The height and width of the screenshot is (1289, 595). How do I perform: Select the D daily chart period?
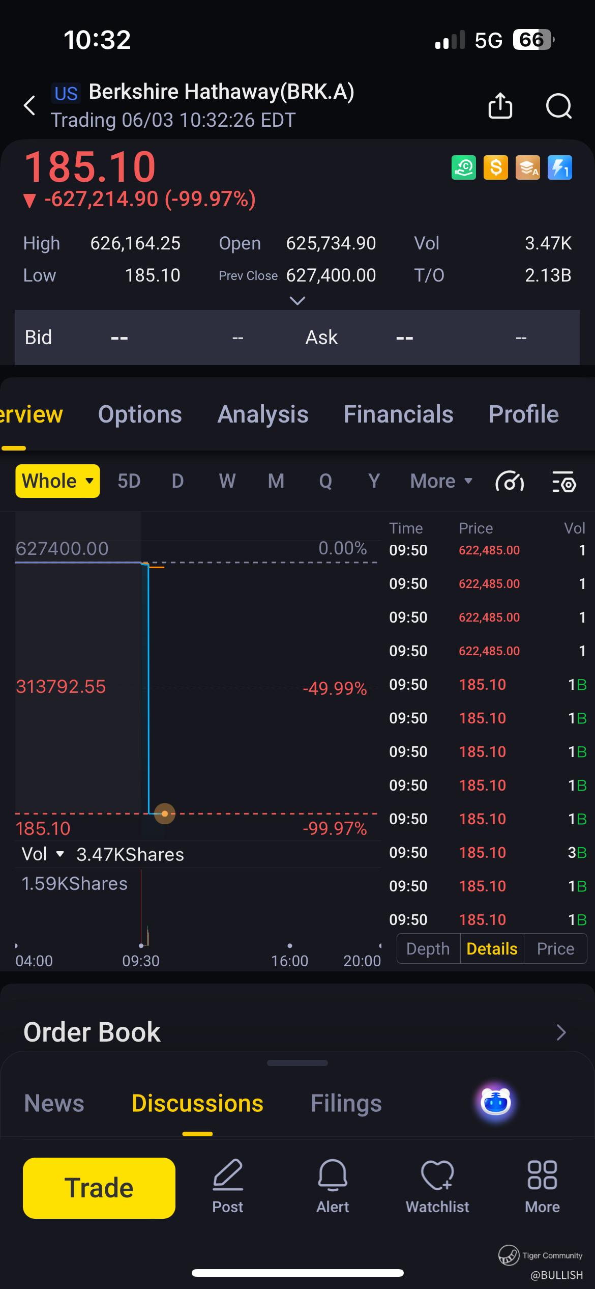(177, 481)
